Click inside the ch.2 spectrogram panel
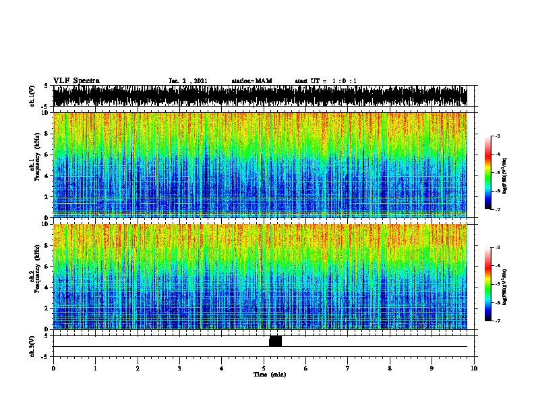The image size is (534, 413). pyautogui.click(x=260, y=277)
